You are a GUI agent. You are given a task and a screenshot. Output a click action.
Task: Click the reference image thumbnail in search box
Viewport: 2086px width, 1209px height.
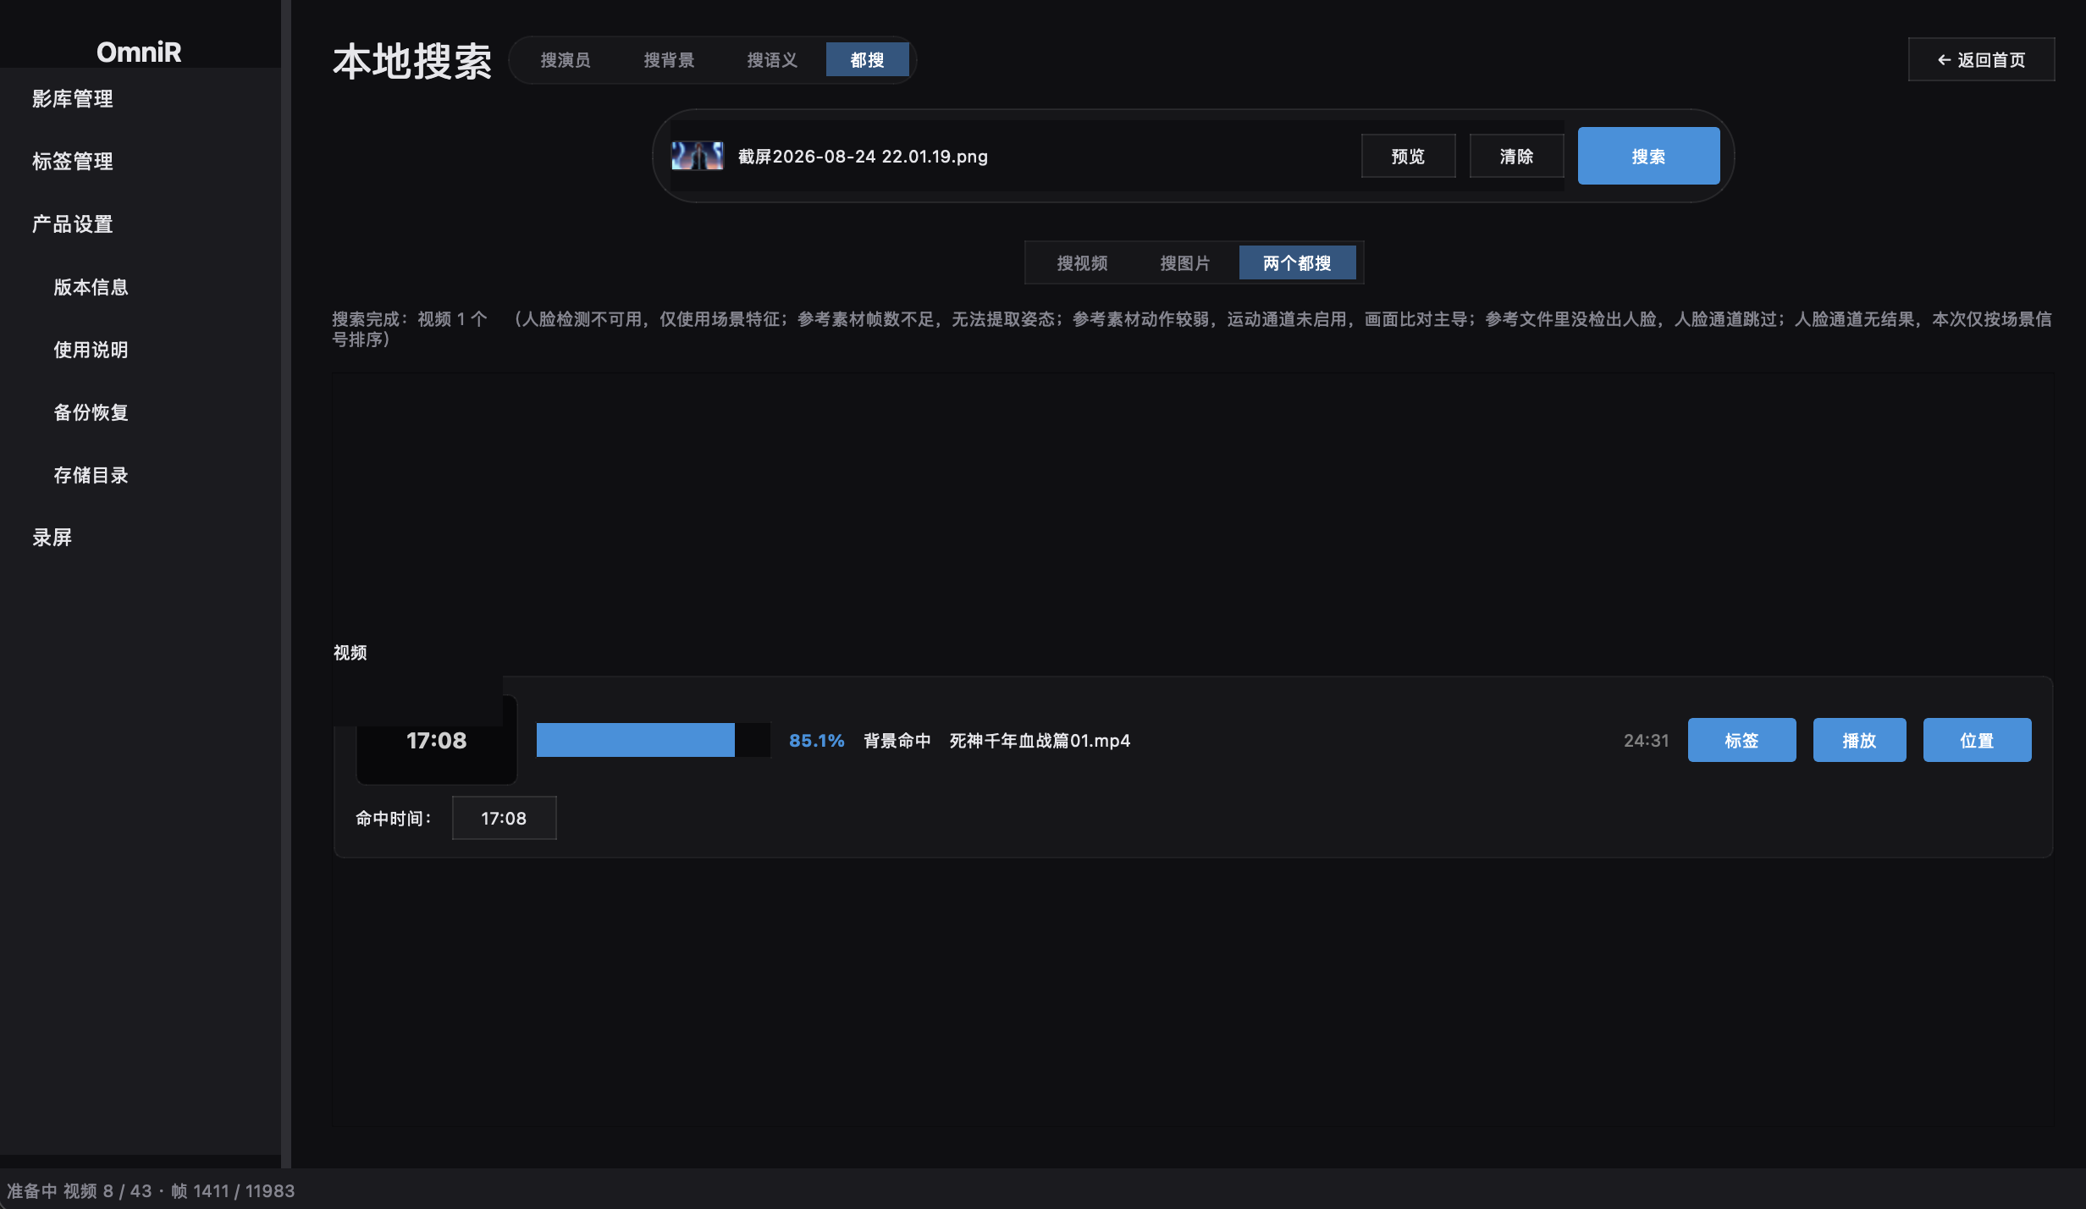pos(697,156)
